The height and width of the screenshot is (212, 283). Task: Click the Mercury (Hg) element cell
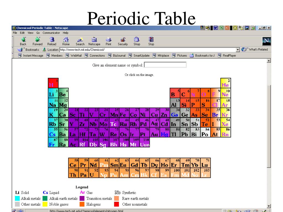pos(164,132)
